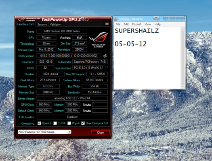Screen dimensions: 212x161
Task: Click the BIOS save chip icon
Action: [105, 56]
